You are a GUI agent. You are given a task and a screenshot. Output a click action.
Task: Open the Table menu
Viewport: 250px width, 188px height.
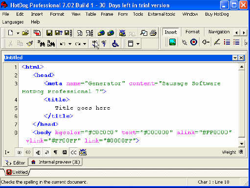(91, 14)
